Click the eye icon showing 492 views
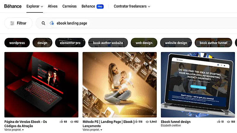 (72, 122)
